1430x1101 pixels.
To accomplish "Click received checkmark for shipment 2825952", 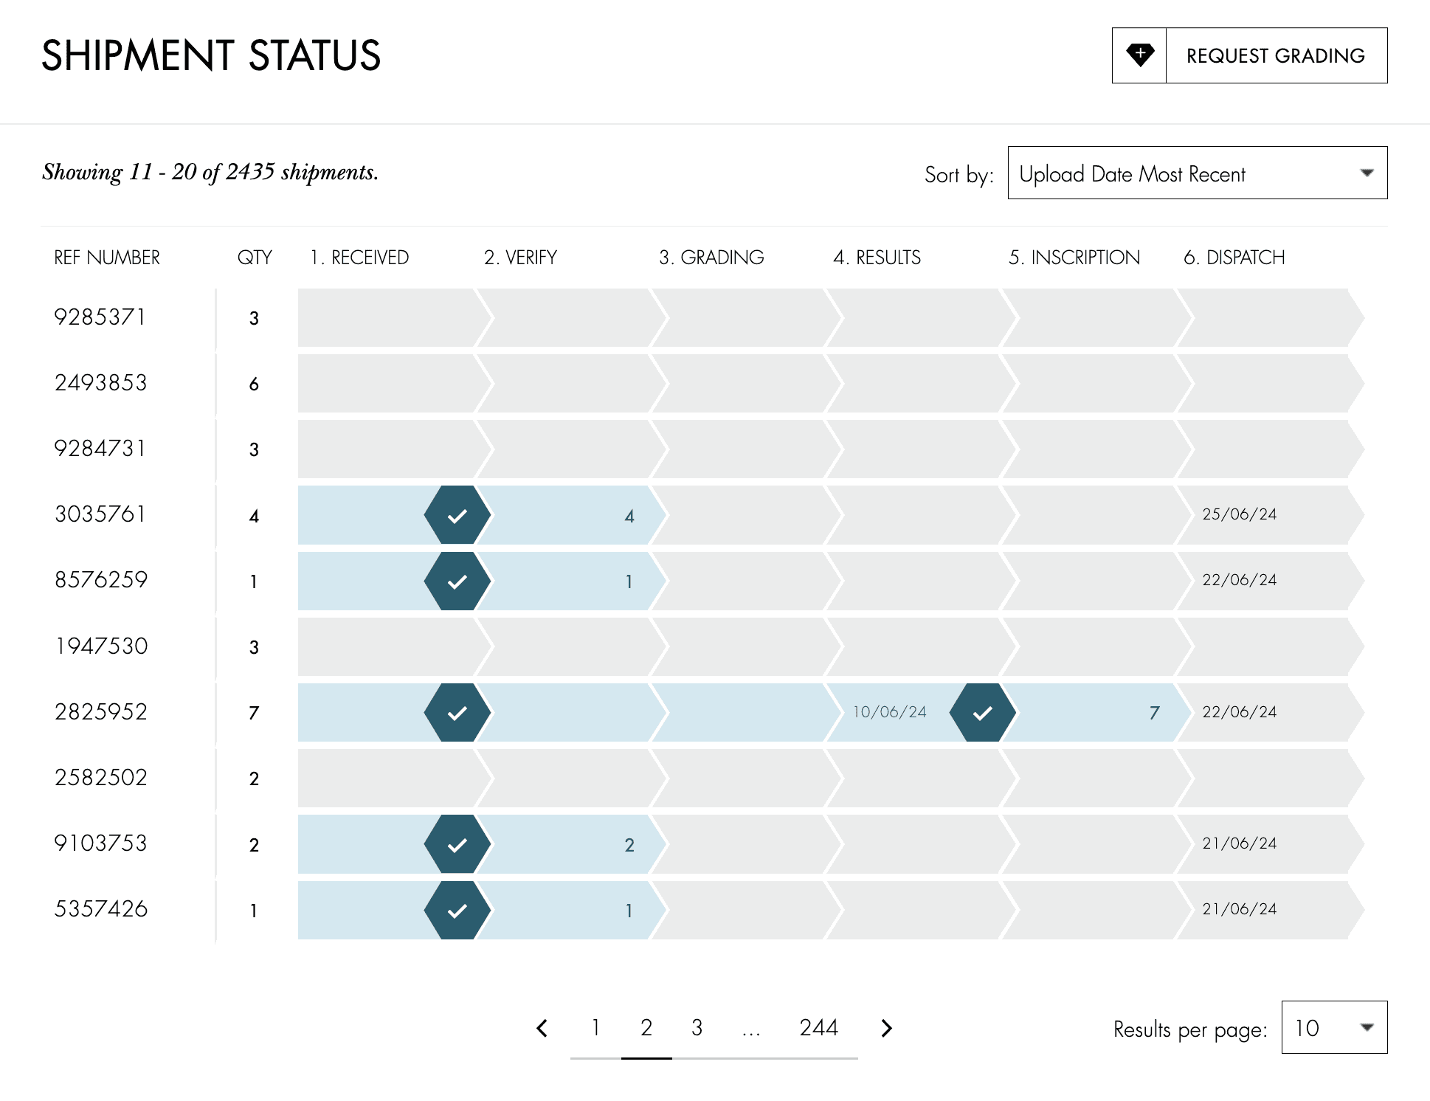I will pyautogui.click(x=457, y=712).
